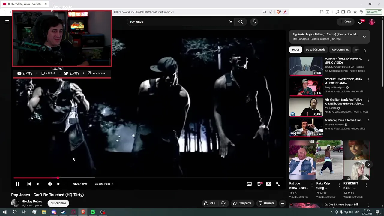Open Windows Start menu
Image resolution: width=384 pixels, height=216 pixels.
pos(5,212)
